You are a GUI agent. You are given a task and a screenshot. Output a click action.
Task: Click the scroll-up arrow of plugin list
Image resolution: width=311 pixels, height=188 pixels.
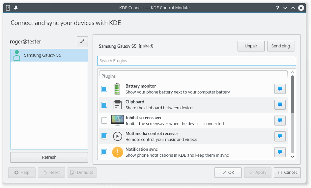click(x=293, y=72)
